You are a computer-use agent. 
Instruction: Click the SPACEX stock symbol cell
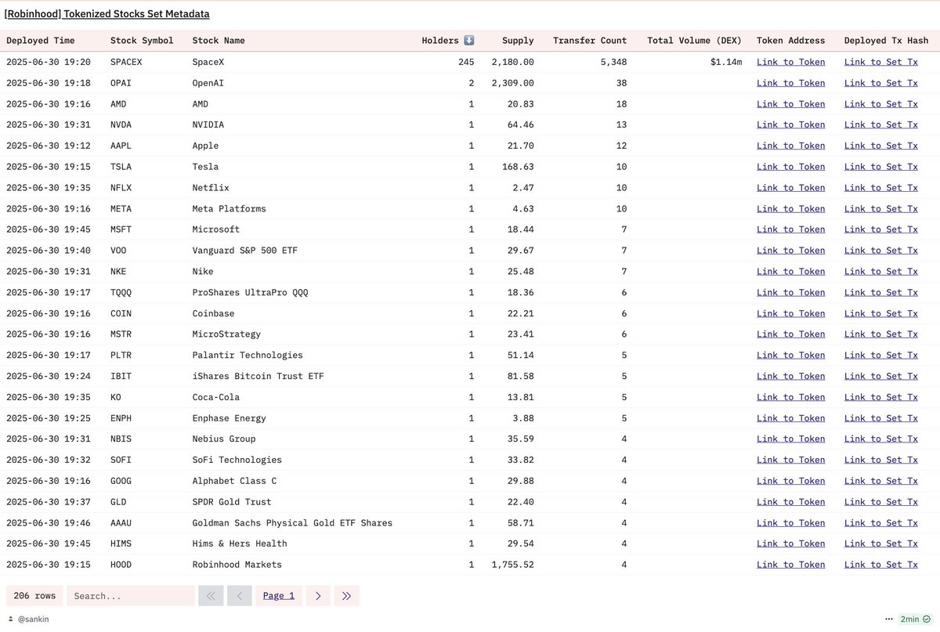point(126,62)
